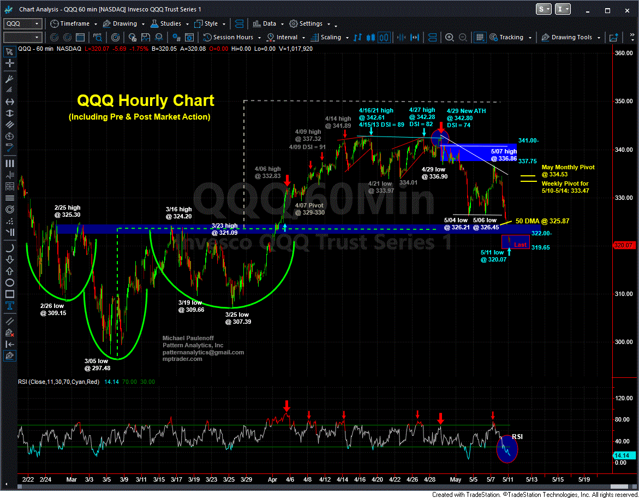Choose the horizontal lines drawing tool
Screen dimensions: 639x498
coord(10,198)
